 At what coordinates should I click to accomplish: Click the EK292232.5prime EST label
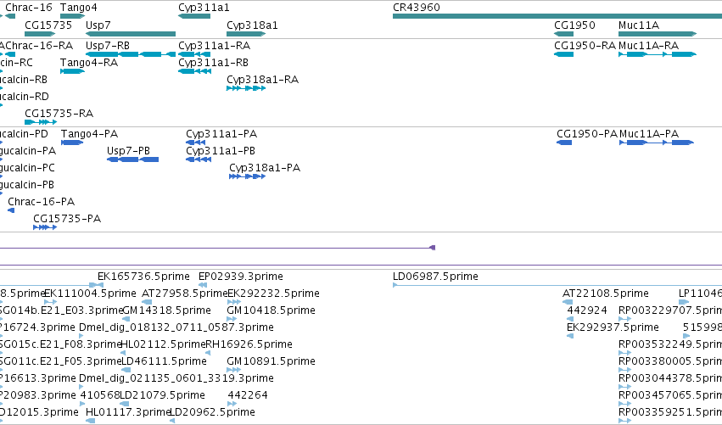[273, 294]
